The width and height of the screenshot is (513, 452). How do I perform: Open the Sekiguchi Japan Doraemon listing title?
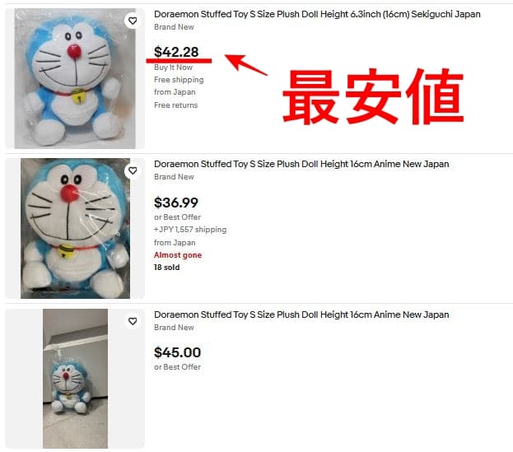(x=317, y=14)
